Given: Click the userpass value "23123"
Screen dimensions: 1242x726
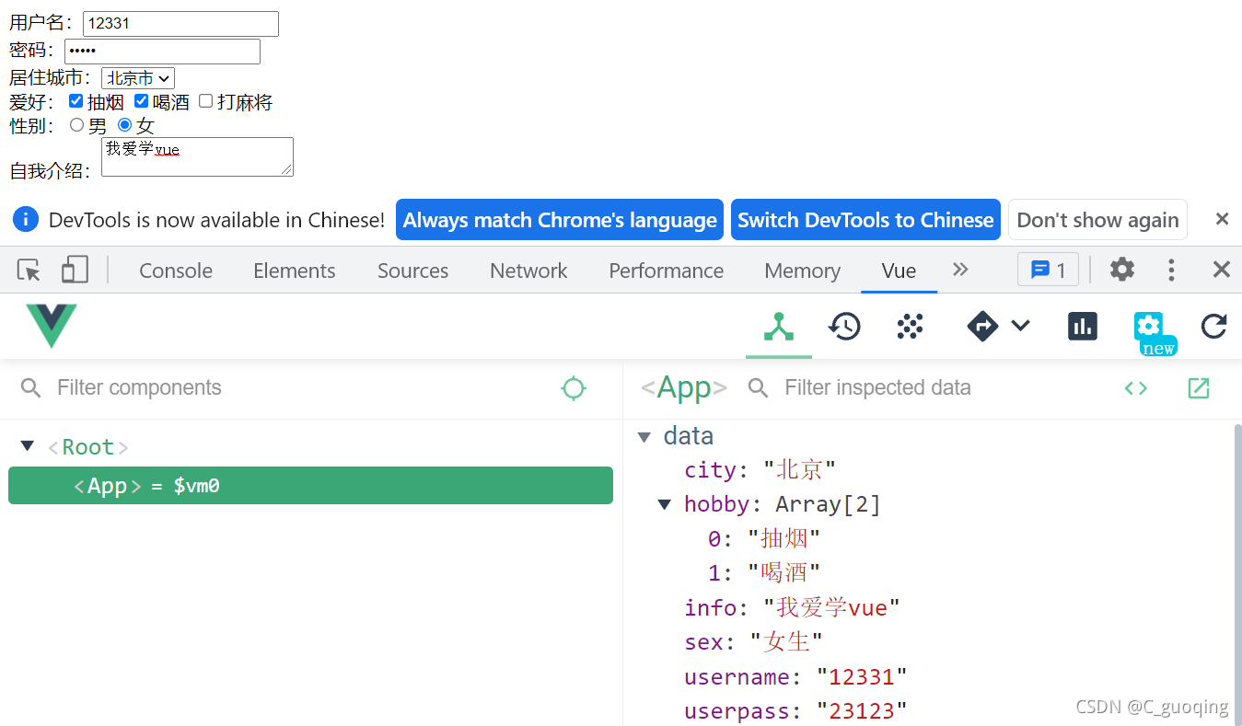Looking at the screenshot, I should (x=862, y=711).
